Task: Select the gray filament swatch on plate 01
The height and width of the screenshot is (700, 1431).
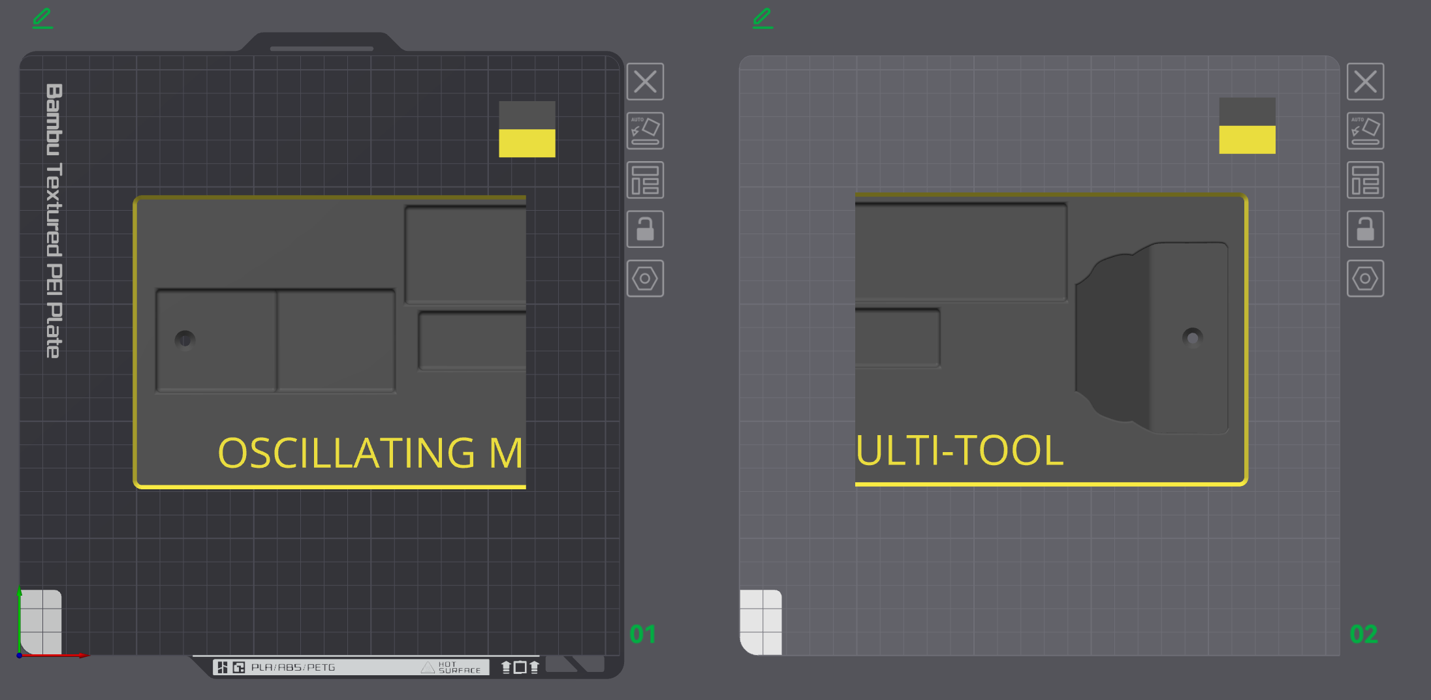Action: (x=527, y=115)
